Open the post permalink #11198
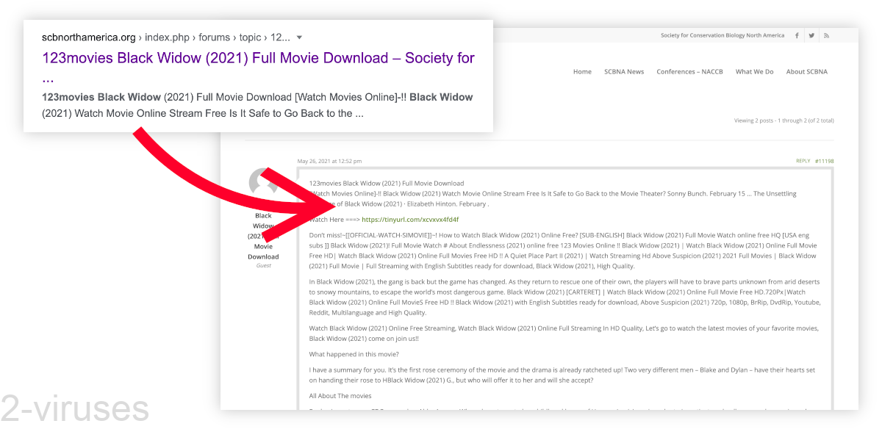 pyautogui.click(x=824, y=161)
